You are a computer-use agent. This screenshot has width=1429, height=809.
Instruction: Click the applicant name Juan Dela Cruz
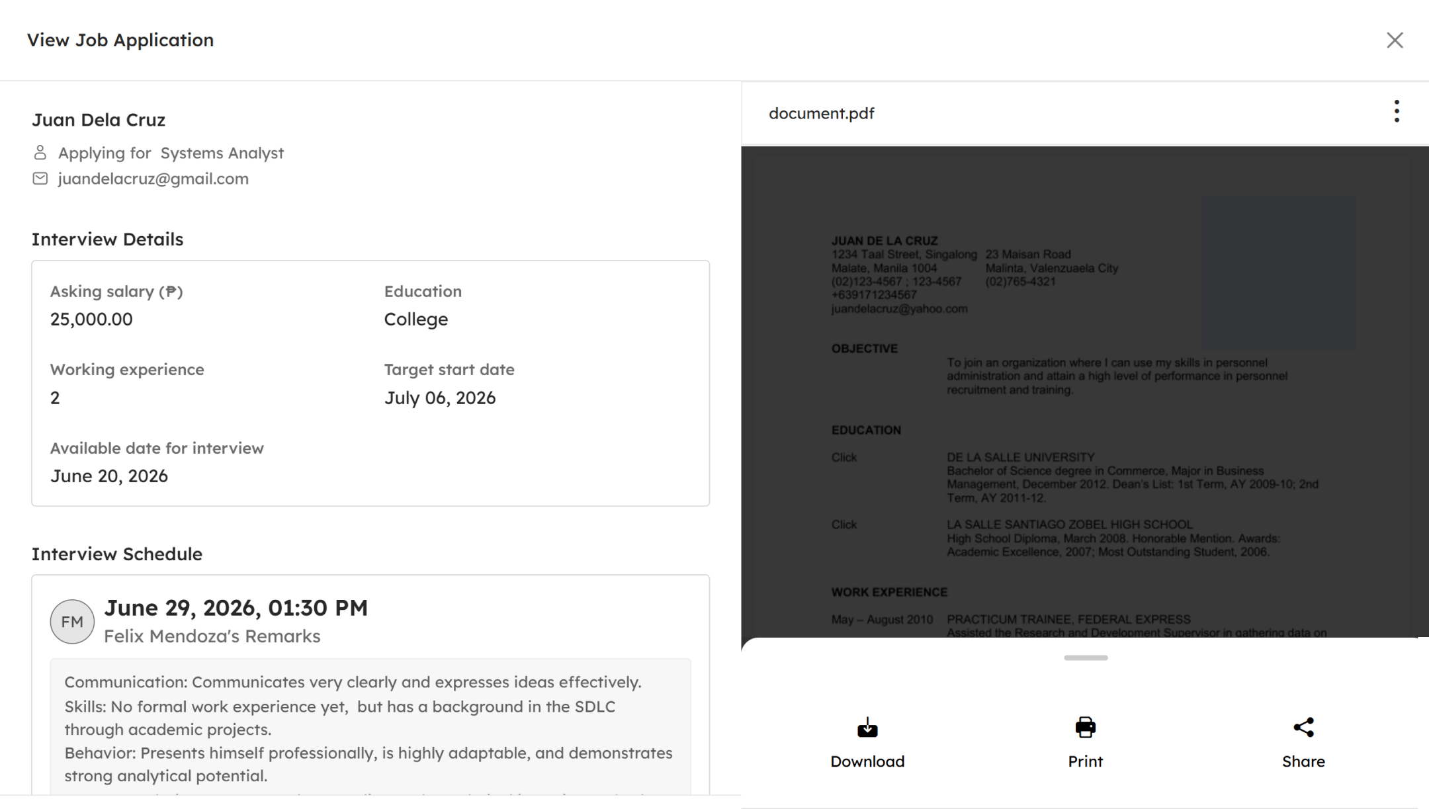point(99,120)
